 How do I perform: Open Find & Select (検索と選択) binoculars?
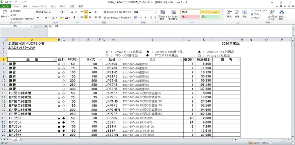click(x=282, y=15)
